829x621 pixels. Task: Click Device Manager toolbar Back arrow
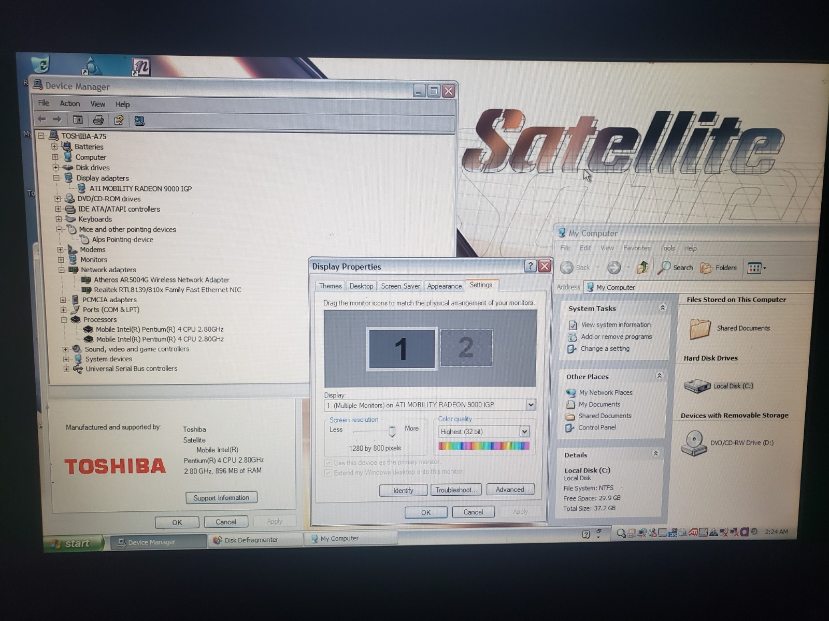[42, 120]
